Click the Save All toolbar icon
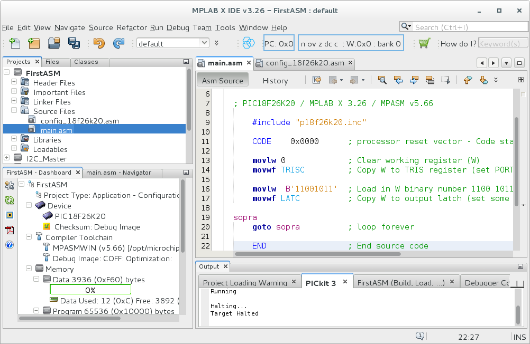 point(74,43)
